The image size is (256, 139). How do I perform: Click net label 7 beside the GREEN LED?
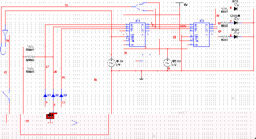pyautogui.click(x=231, y=22)
